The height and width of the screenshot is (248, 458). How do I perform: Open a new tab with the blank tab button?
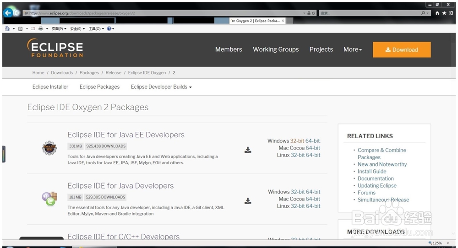pyautogui.click(x=290, y=21)
